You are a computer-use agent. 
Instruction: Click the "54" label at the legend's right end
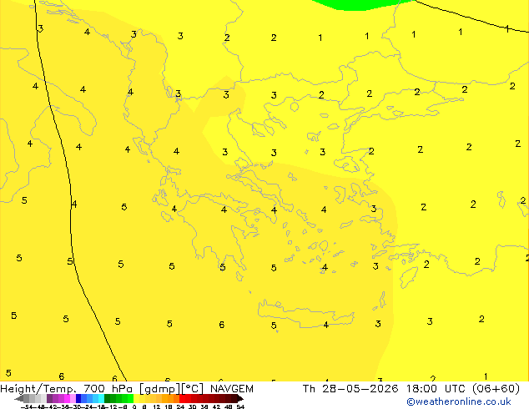[x=240, y=406]
